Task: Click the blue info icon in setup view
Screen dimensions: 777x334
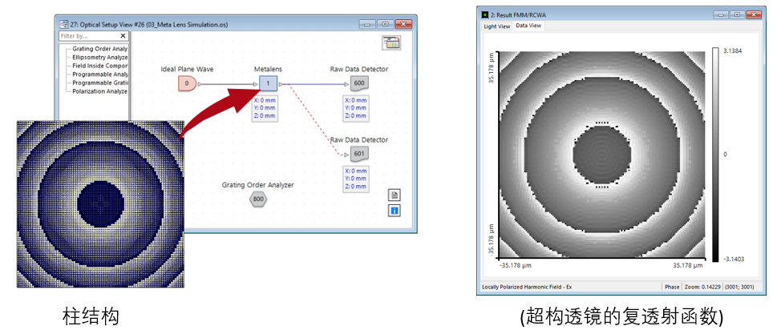Action: point(395,211)
